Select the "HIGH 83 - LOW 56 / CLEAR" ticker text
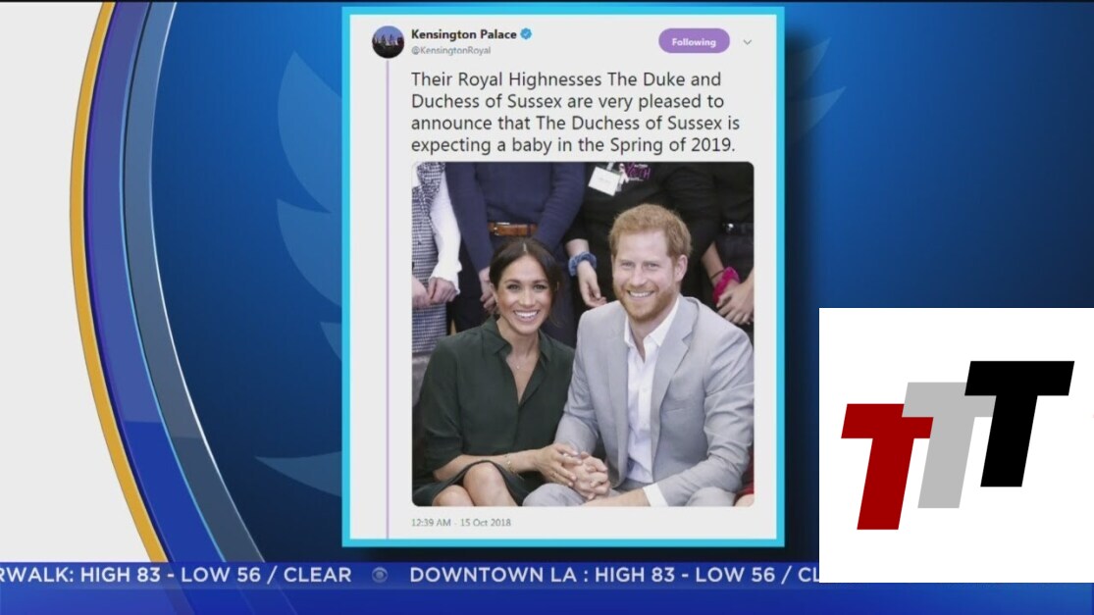 click(216, 575)
